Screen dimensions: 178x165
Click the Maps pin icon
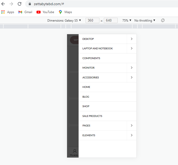pyautogui.click(x=60, y=12)
